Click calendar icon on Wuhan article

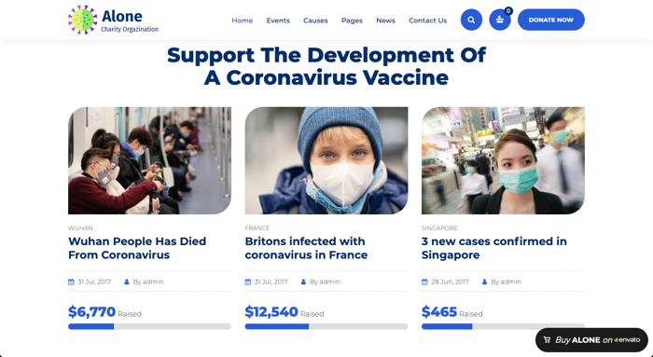[71, 281]
